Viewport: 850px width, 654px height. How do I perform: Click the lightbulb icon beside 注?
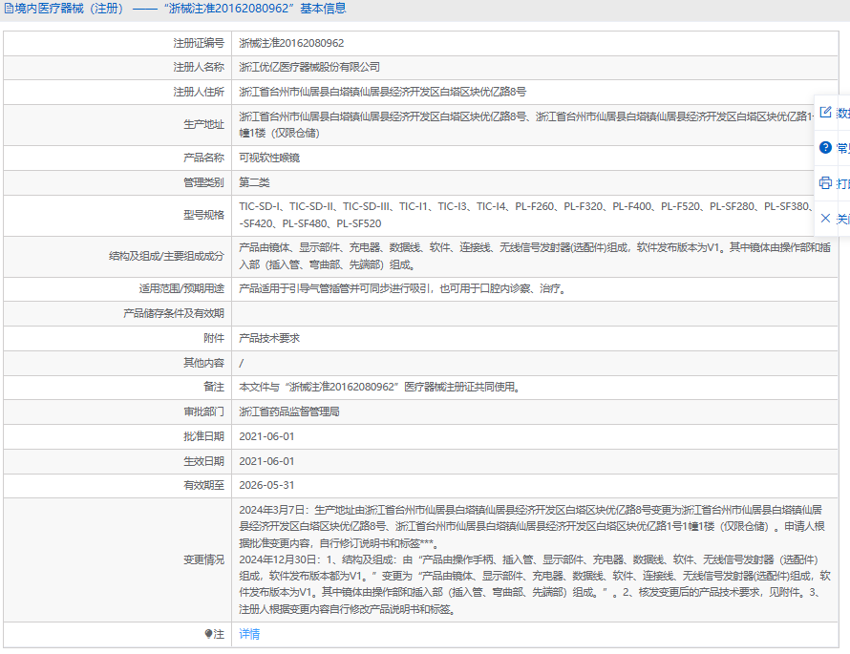(208, 633)
